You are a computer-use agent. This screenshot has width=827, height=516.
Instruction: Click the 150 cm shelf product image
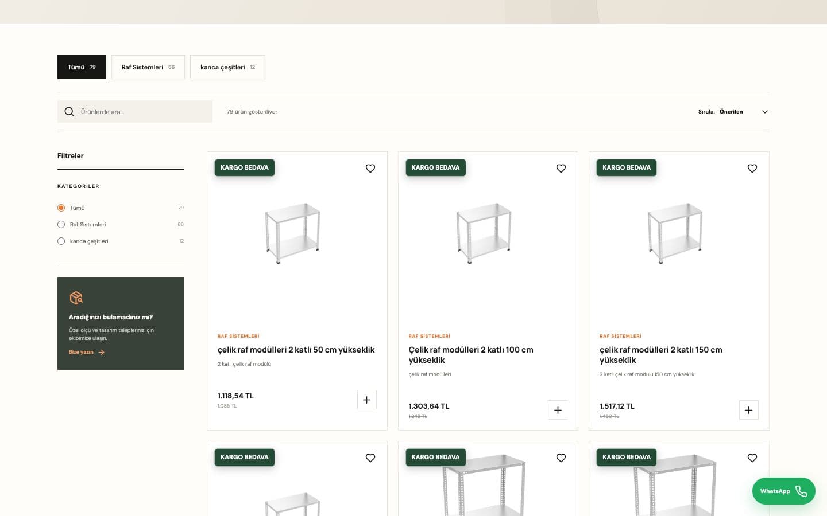coord(675,233)
